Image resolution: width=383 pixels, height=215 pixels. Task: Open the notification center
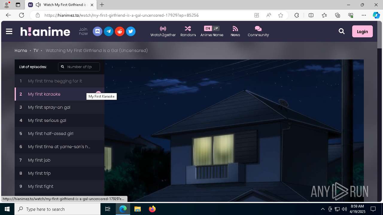pos(373,209)
